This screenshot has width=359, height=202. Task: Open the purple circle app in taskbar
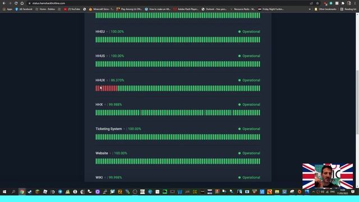click(x=97, y=192)
